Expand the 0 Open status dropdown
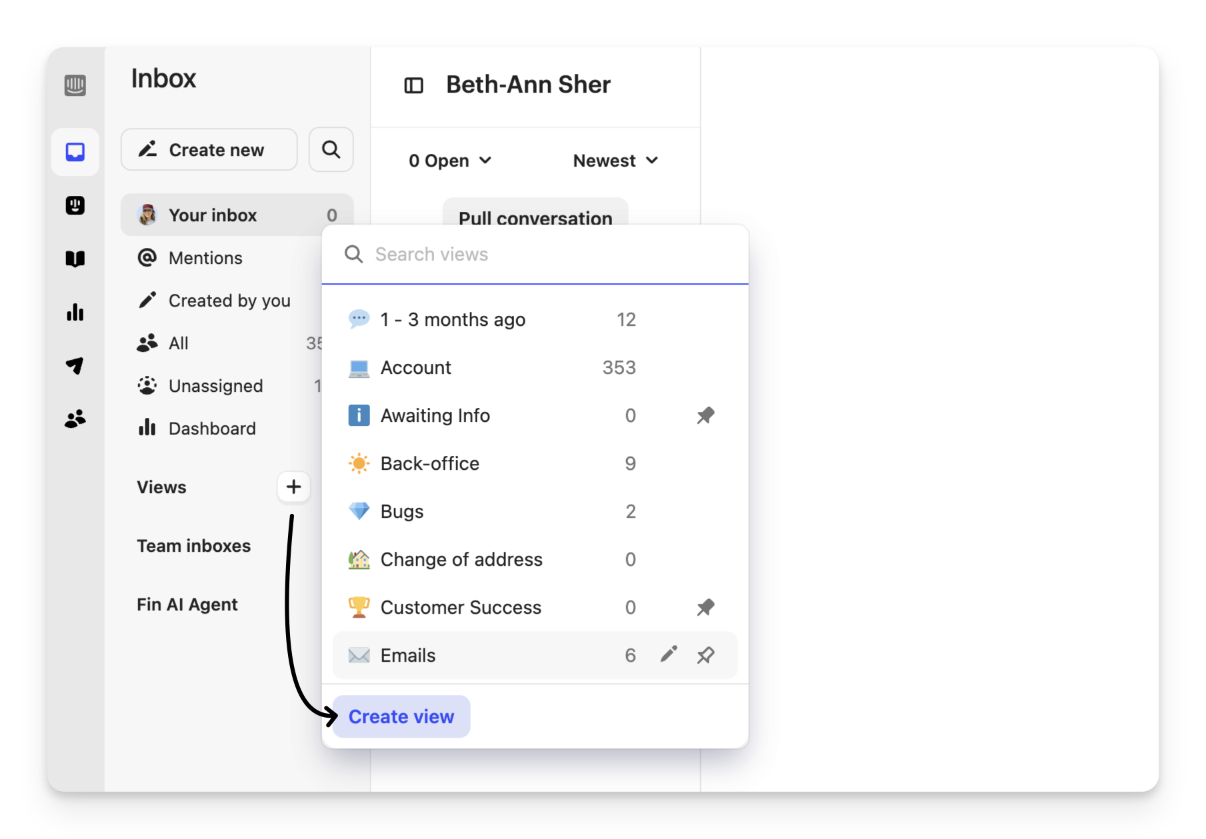The image size is (1206, 839). pyautogui.click(x=450, y=161)
